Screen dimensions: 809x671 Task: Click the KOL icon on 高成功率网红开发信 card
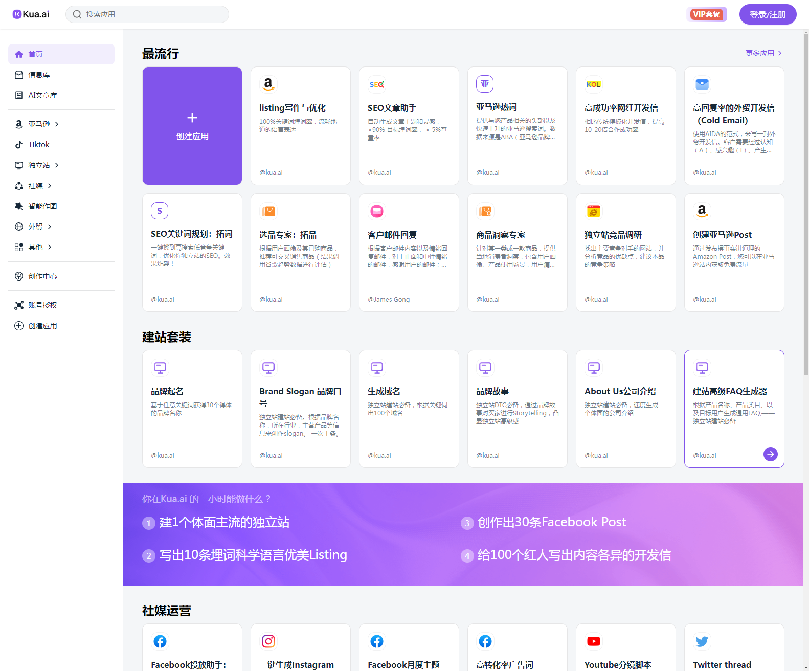click(x=593, y=84)
